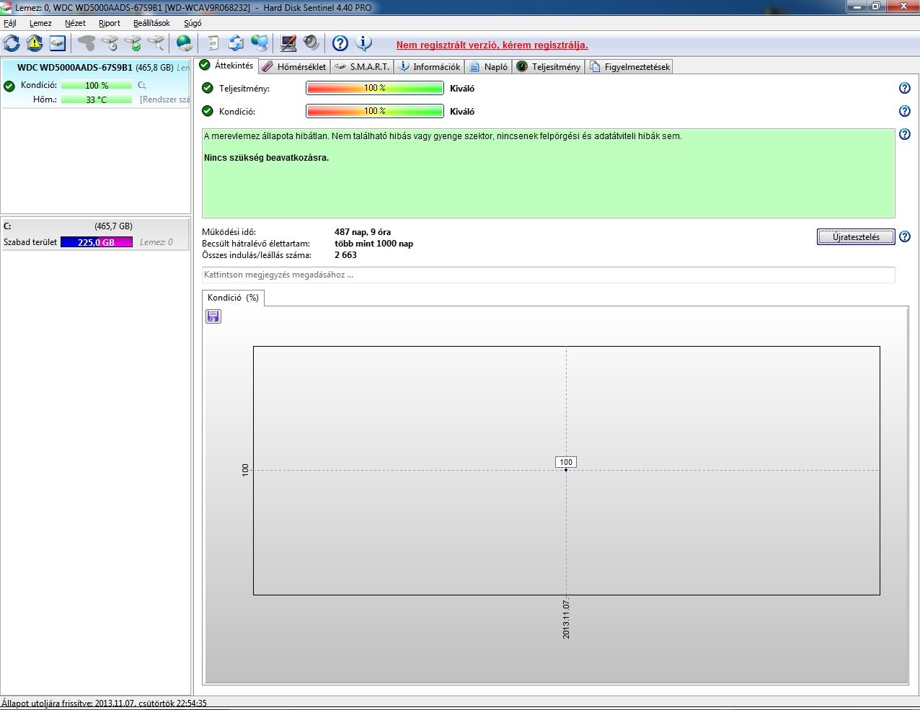Click the 33 °C temperature bar in disk list
The height and width of the screenshot is (710, 920).
[x=97, y=99]
